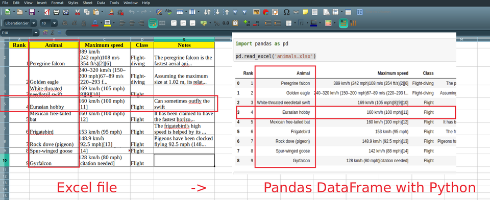This screenshot has height=200, width=490.
Task: Open the font size dropdown
Action: pos(55,23)
